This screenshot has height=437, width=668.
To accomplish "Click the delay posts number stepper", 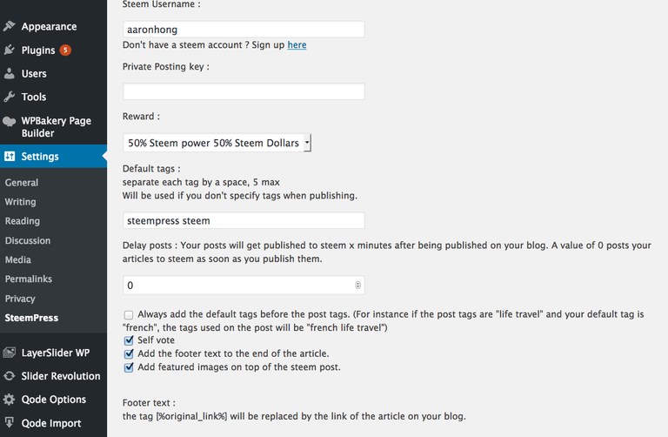I will pos(357,286).
